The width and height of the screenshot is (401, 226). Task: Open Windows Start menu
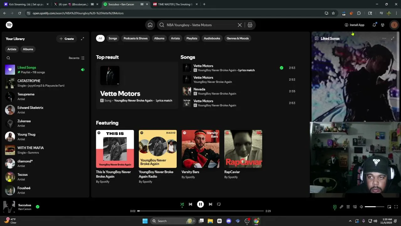point(145,221)
